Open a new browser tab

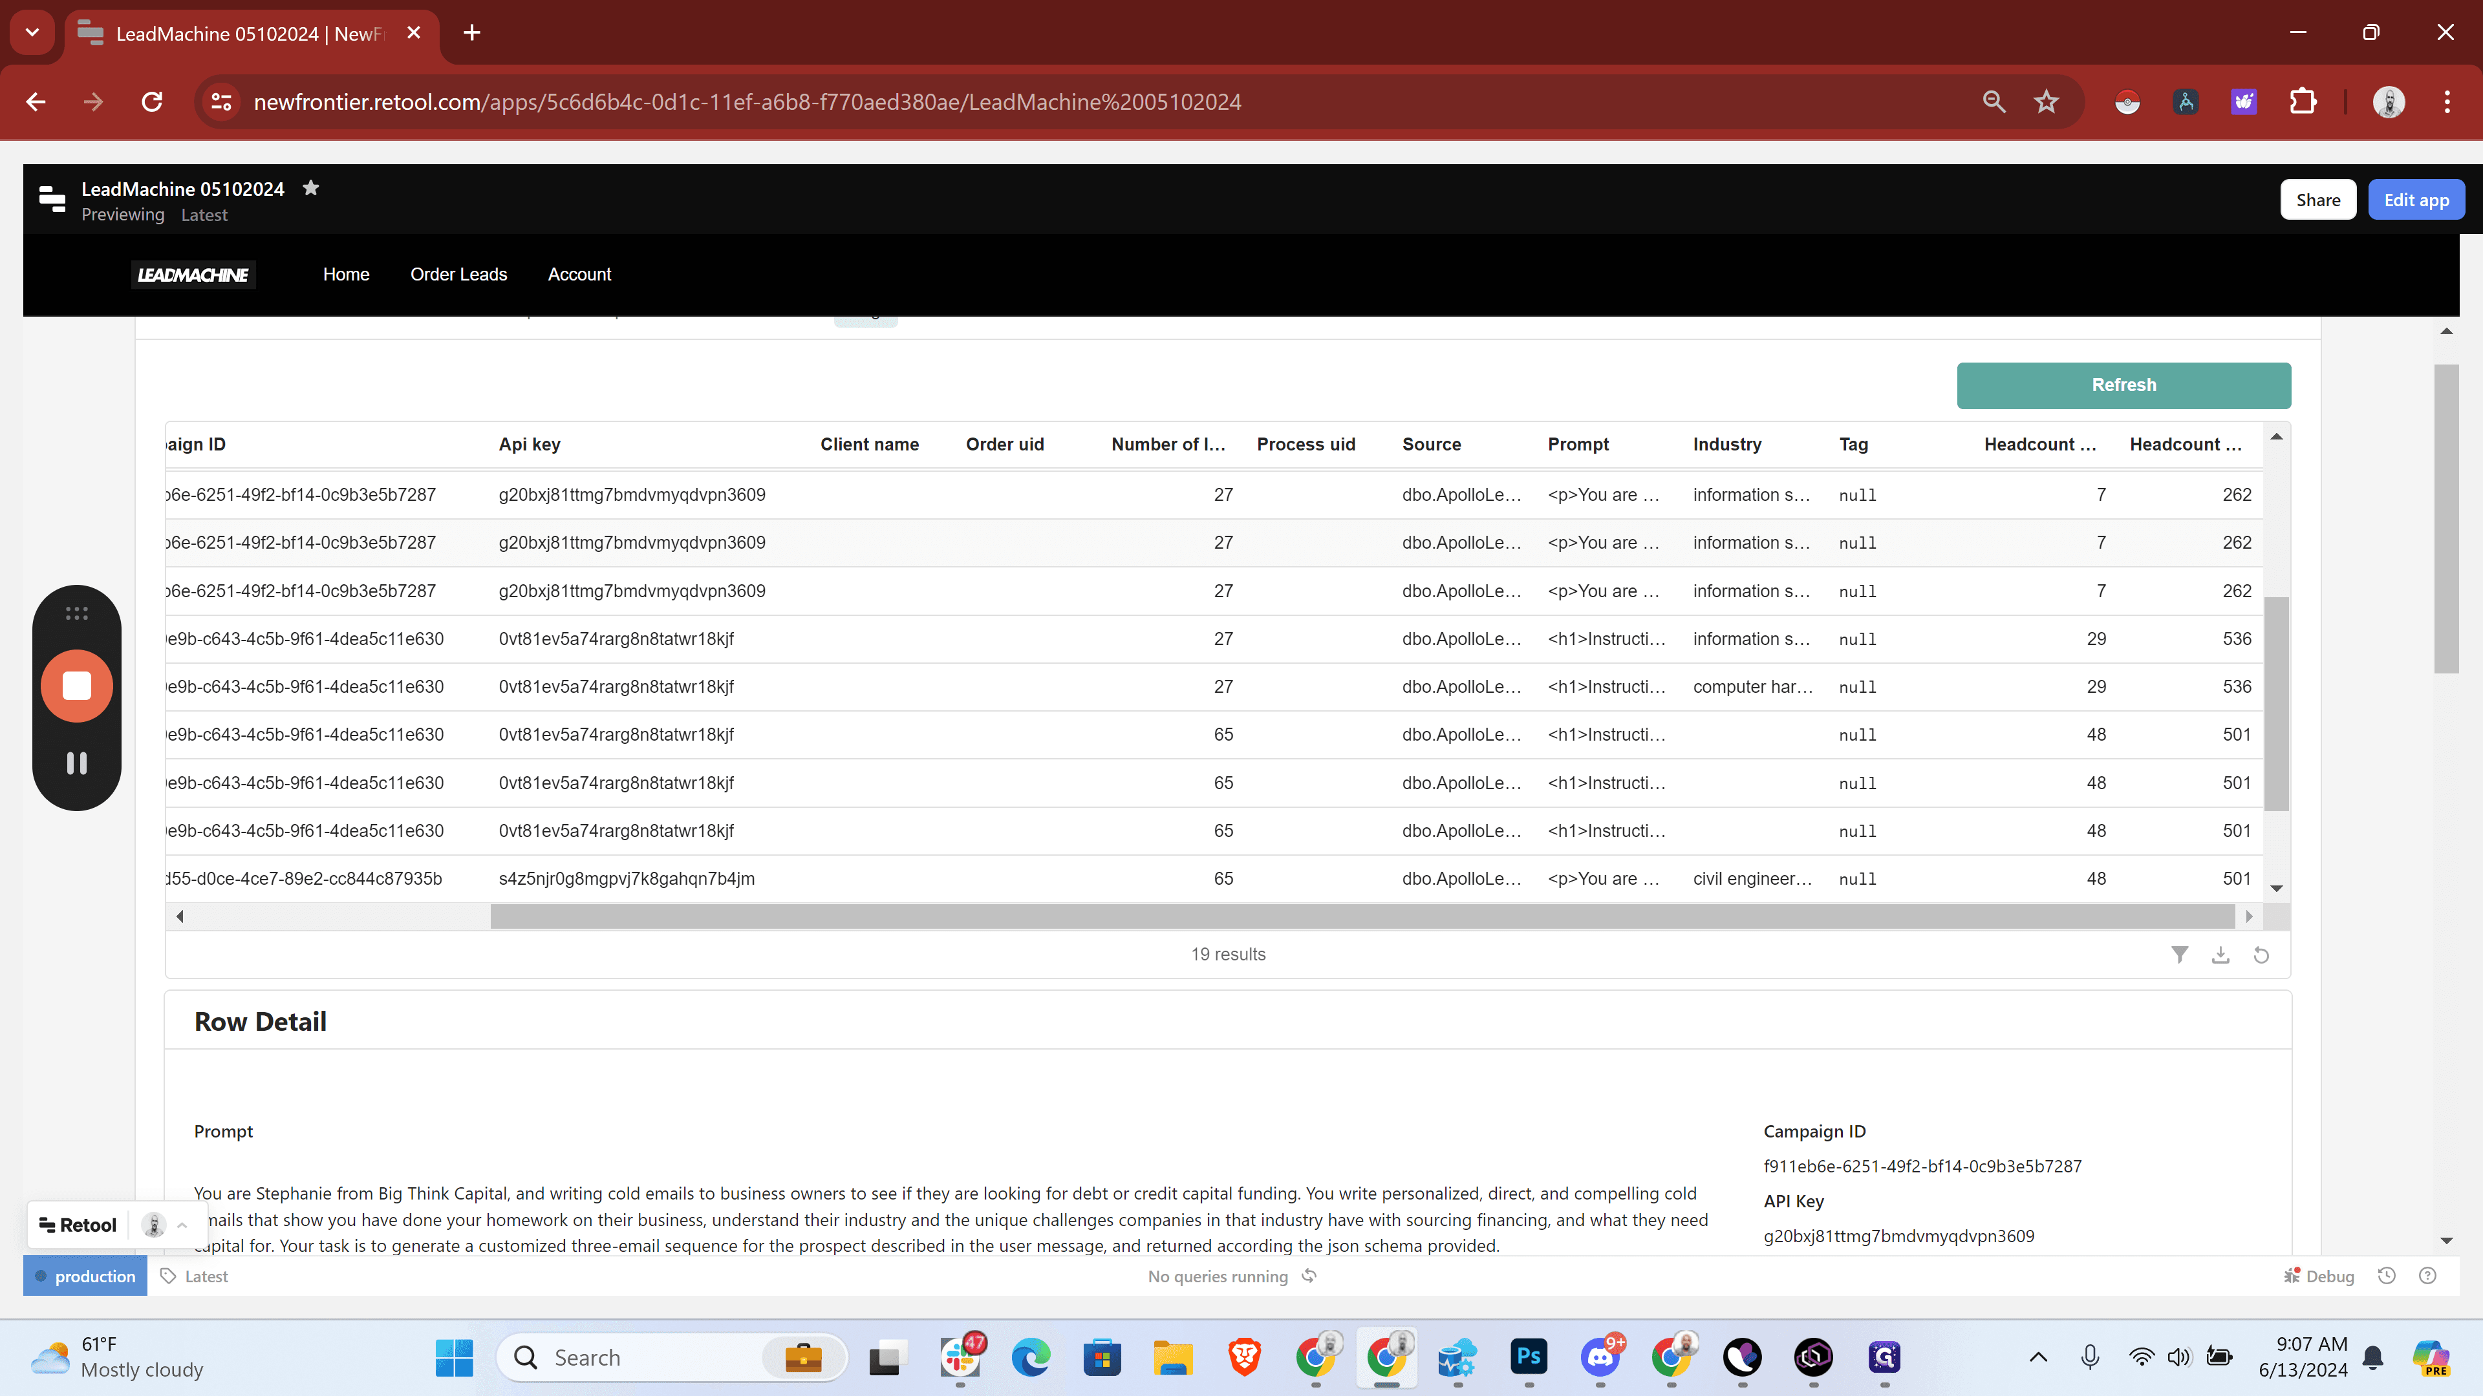point(471,33)
